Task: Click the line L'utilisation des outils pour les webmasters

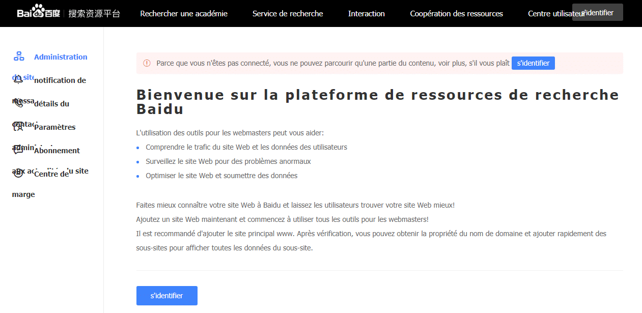Action: [x=230, y=133]
